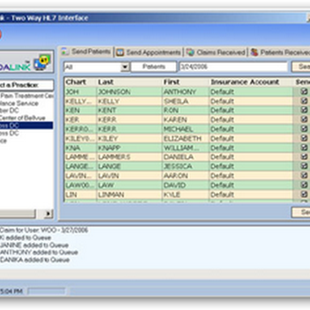Sort by Chart column header
The image size is (310, 310).
(81, 82)
